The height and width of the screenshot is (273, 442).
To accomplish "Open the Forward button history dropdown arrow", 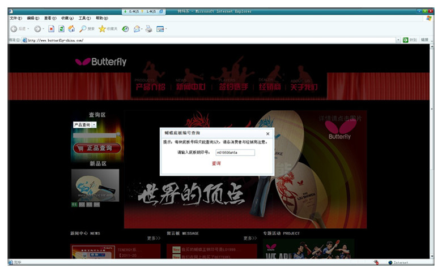I will (43, 29).
